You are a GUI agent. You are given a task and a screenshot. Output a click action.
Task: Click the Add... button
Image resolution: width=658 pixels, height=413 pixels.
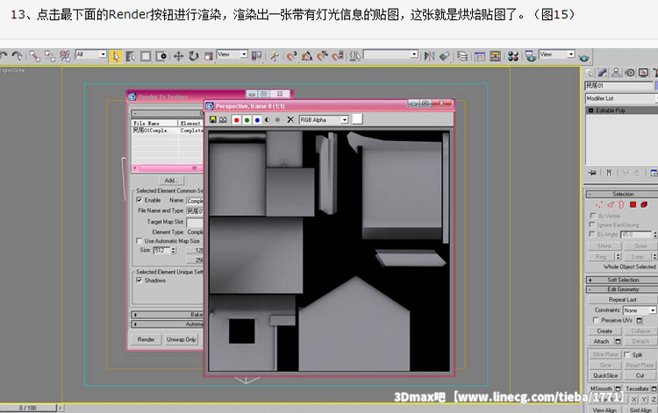pos(171,181)
